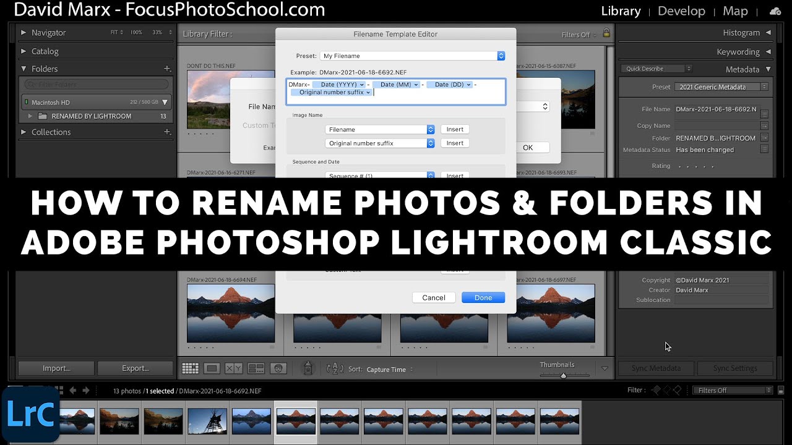Click the filmstrip Filter flag icons

coord(667,390)
